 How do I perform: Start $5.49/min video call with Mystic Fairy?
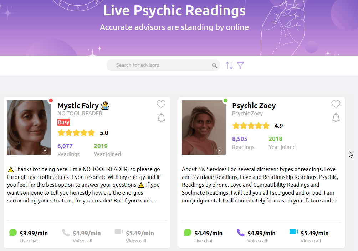134,236
